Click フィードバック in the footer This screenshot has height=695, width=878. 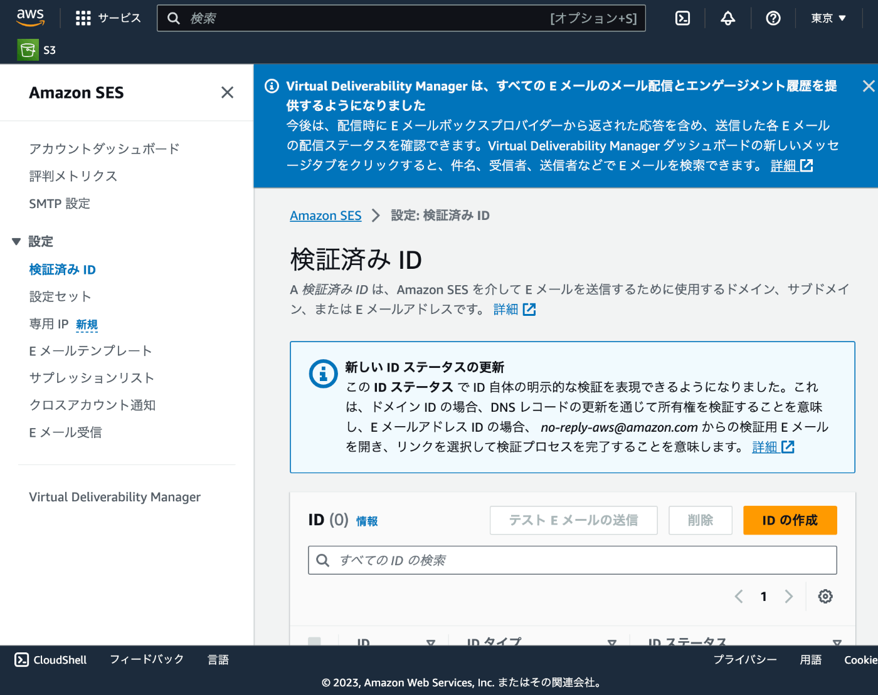pyautogui.click(x=147, y=659)
